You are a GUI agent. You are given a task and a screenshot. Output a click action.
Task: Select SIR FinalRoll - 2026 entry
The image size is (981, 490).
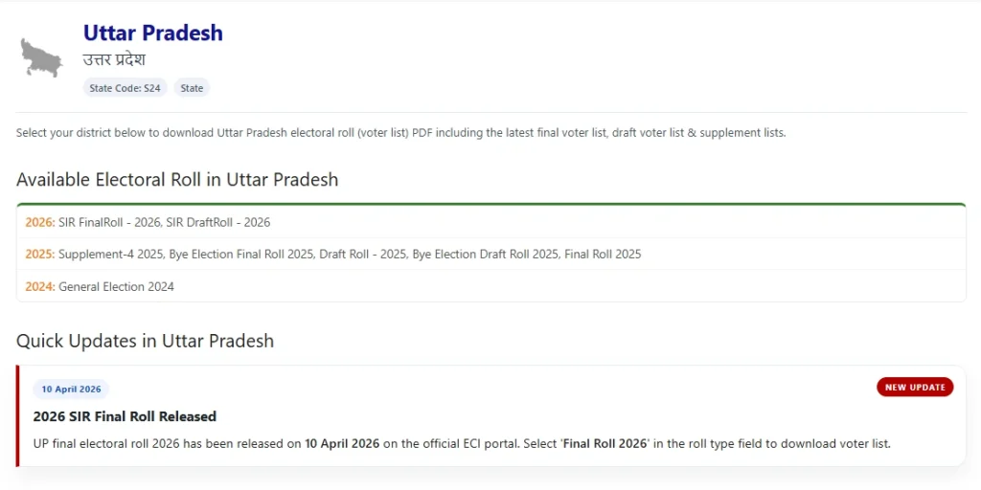107,222
